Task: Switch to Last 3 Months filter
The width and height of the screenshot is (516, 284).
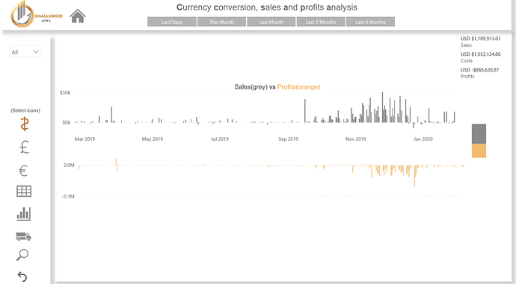Action: [321, 22]
